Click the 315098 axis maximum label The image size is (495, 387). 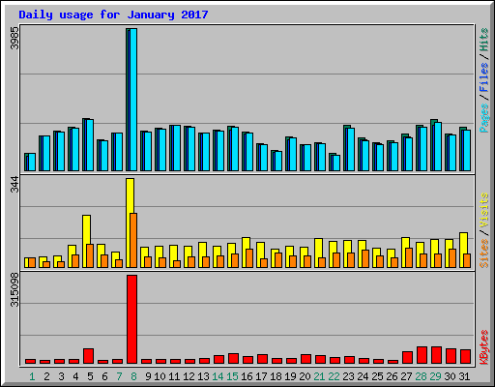pos(15,289)
